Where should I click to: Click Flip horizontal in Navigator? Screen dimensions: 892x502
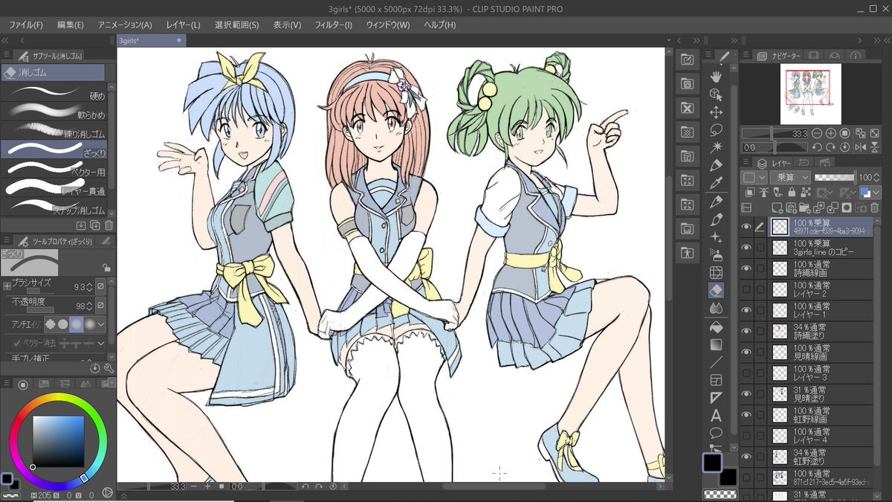pyautogui.click(x=861, y=147)
